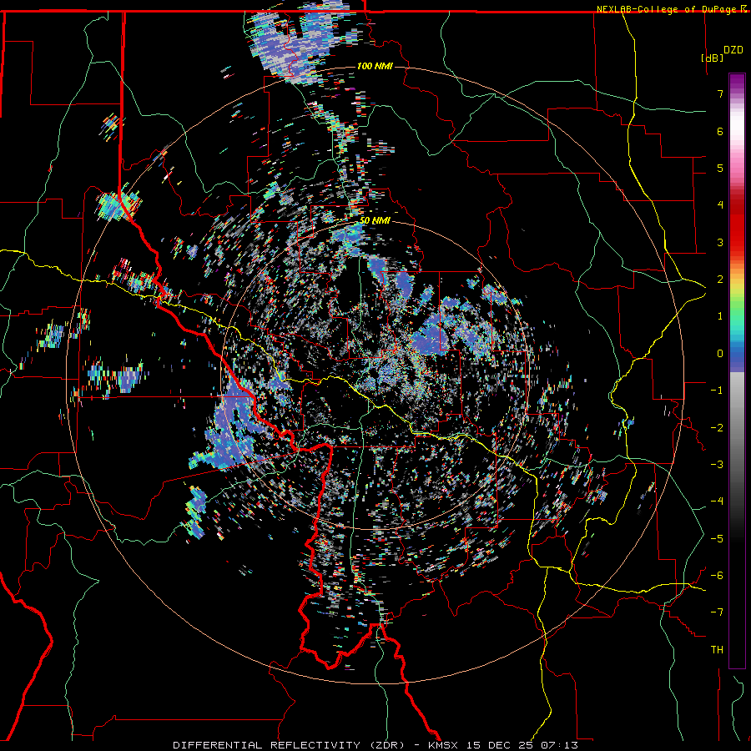Click the 5 value on color scale
The width and height of the screenshot is (751, 751).
720,168
